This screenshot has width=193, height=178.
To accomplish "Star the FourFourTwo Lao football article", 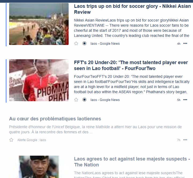I will (x=76, y=100).
